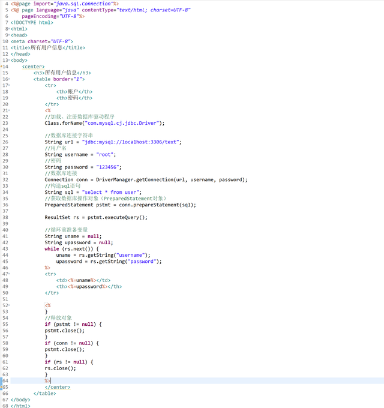The image size is (384, 408).
Task: Click the "com.mysql.cj.jdbc.Driver" string
Action: 122,123
